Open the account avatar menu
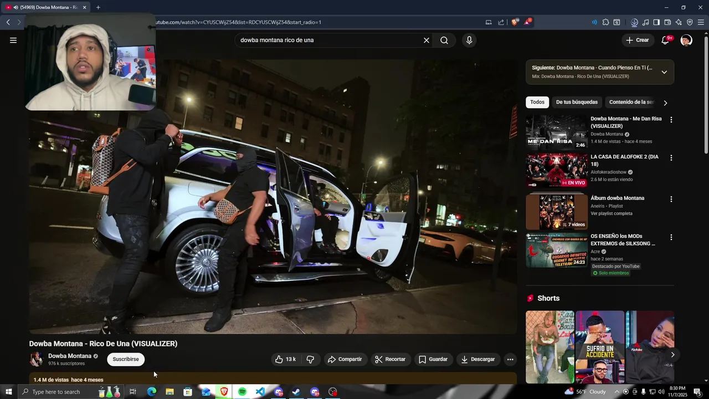 pyautogui.click(x=686, y=40)
